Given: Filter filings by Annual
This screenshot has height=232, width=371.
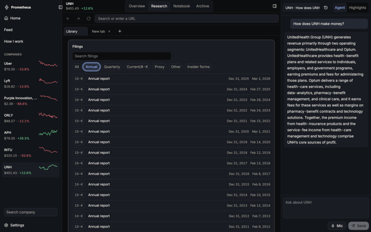Looking at the screenshot, I should (x=92, y=67).
